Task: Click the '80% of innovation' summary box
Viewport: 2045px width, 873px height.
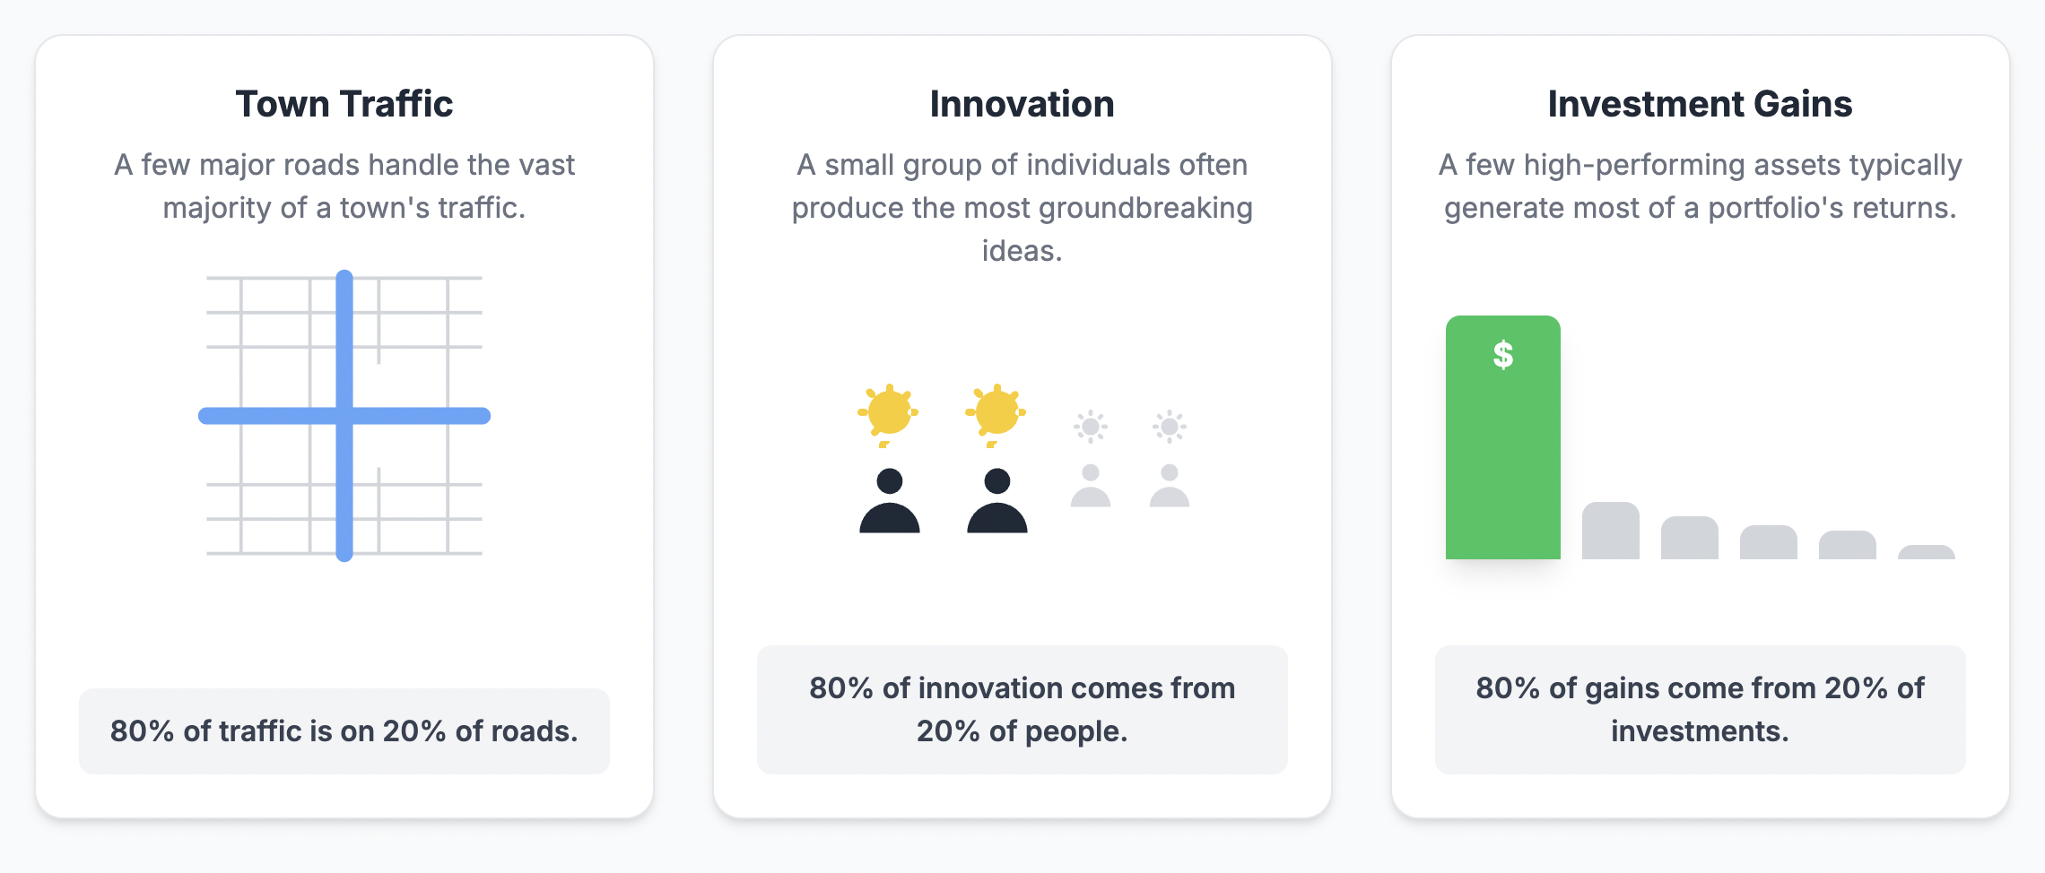Action: click(1022, 710)
